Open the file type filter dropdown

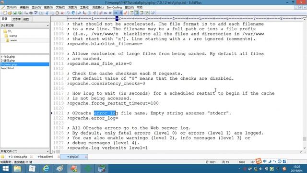(47, 151)
